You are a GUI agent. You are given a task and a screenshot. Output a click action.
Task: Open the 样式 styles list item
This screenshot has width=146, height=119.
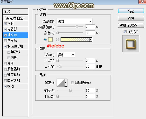pyautogui.click(x=15, y=12)
